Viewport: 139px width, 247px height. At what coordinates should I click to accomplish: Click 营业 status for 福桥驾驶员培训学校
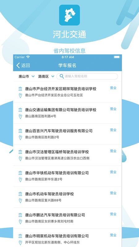click(x=113, y=151)
